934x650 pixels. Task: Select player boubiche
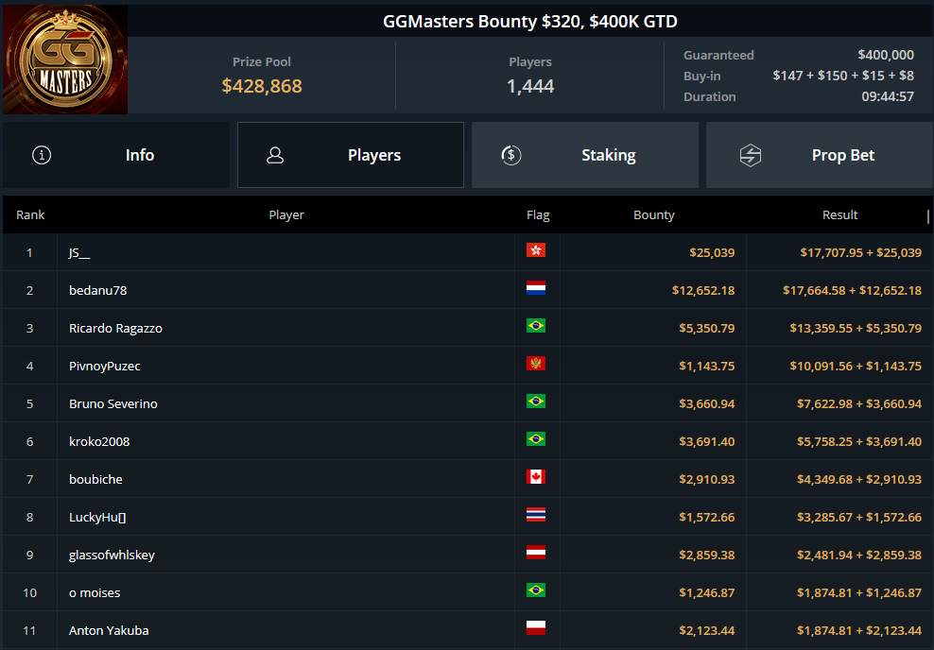click(x=95, y=479)
